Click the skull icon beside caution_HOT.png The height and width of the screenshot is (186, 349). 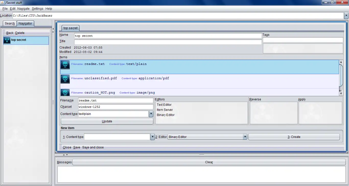[65, 92]
